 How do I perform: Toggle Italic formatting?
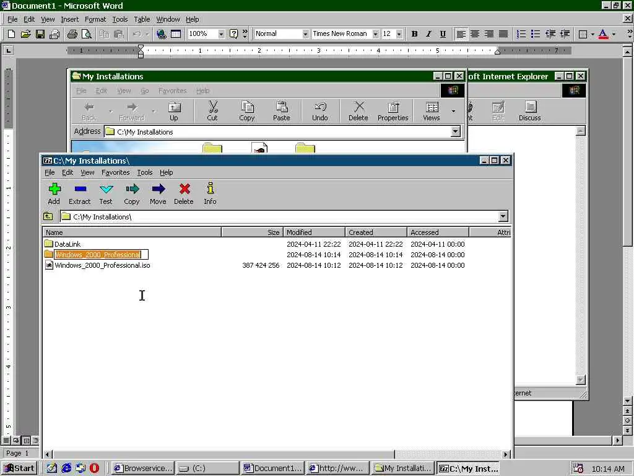coord(428,34)
